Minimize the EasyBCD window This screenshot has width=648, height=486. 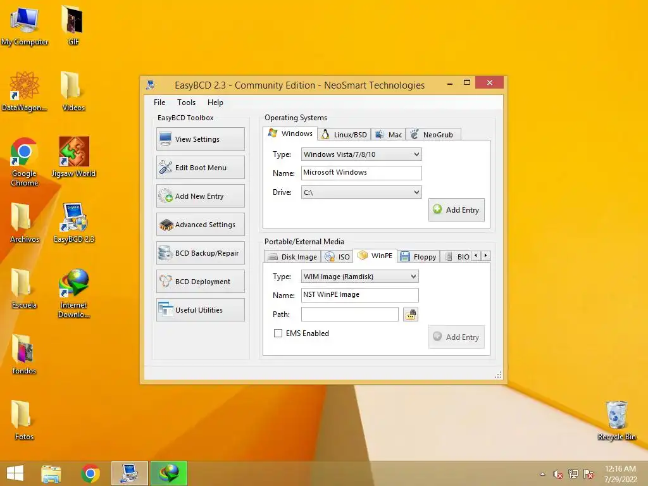450,84
